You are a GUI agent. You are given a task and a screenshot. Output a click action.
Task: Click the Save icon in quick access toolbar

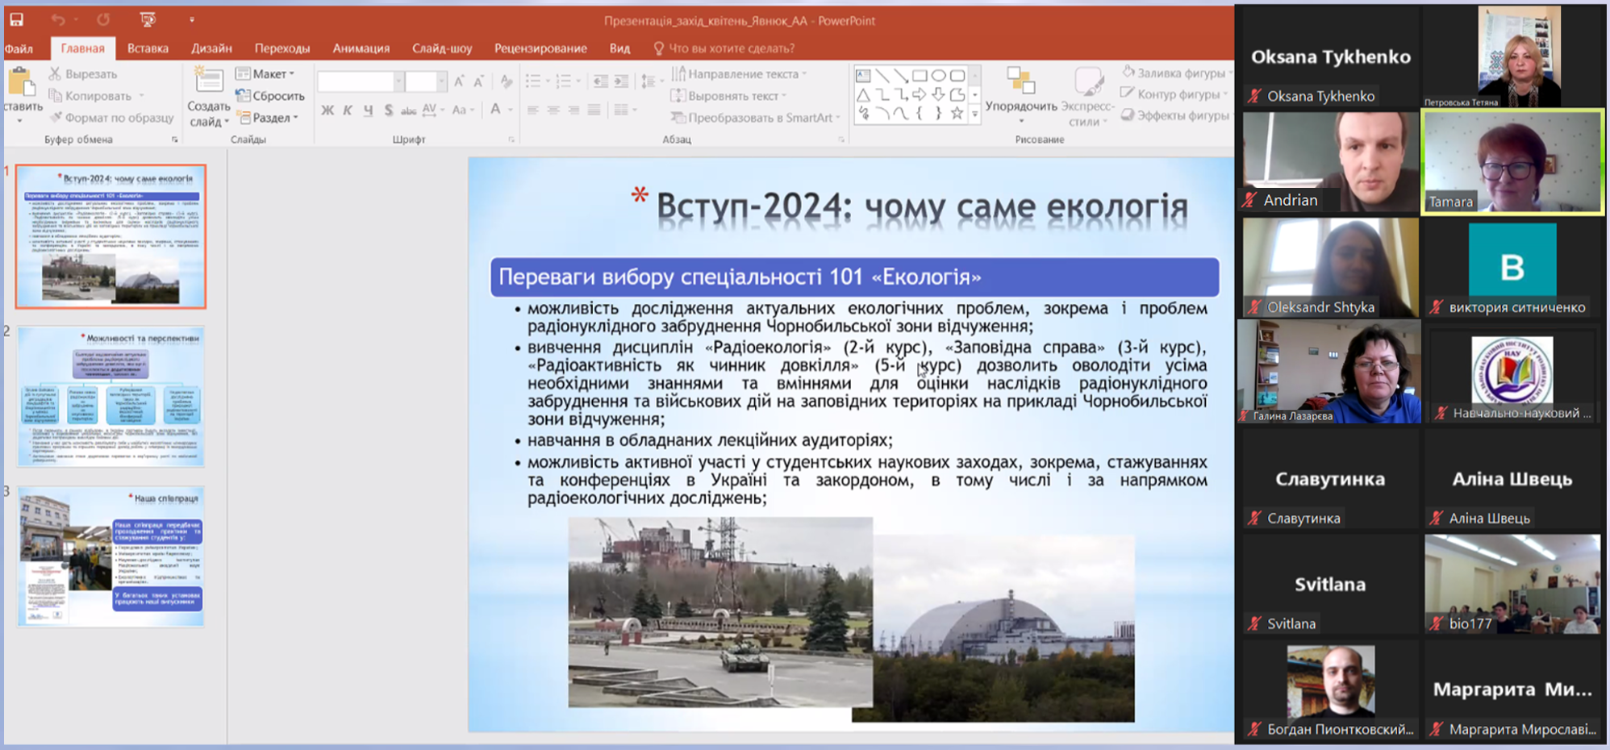16,19
